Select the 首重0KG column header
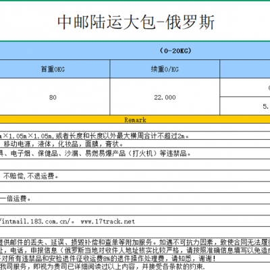 (55, 69)
